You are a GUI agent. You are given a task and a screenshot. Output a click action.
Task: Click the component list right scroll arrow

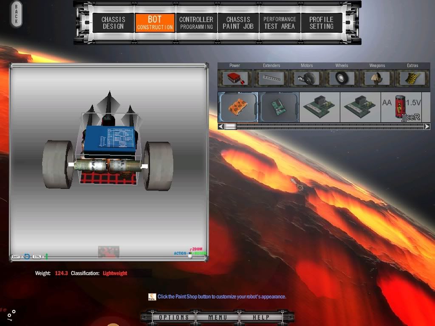(x=427, y=126)
